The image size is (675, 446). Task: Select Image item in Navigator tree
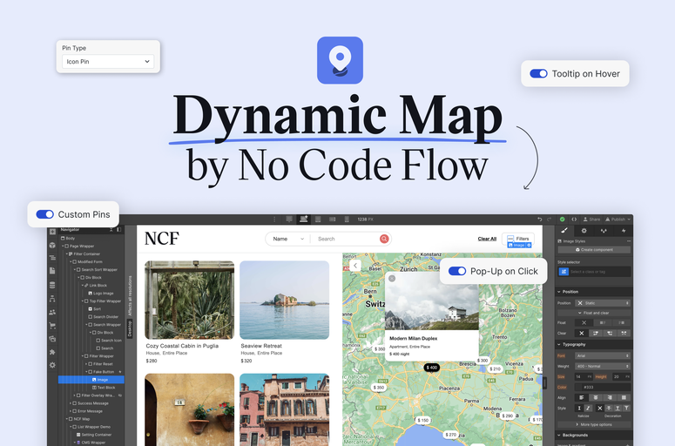91,380
